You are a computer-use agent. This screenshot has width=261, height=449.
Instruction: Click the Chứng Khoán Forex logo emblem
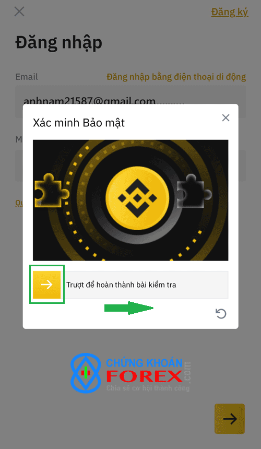(x=86, y=373)
